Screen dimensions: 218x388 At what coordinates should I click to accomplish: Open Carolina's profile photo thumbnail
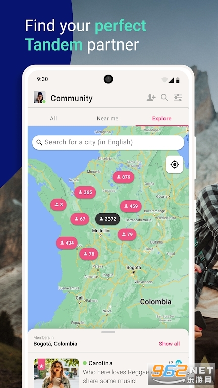(57, 373)
